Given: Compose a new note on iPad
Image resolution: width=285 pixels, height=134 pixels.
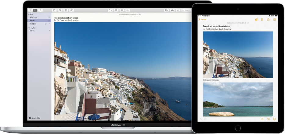Looking at the screenshot, I should point(274,19).
